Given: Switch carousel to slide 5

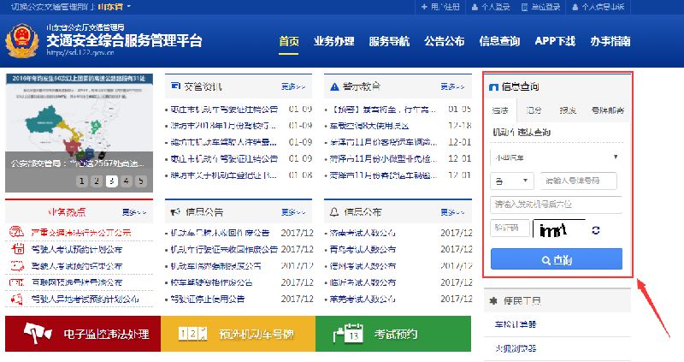Looking at the screenshot, I should tap(140, 181).
